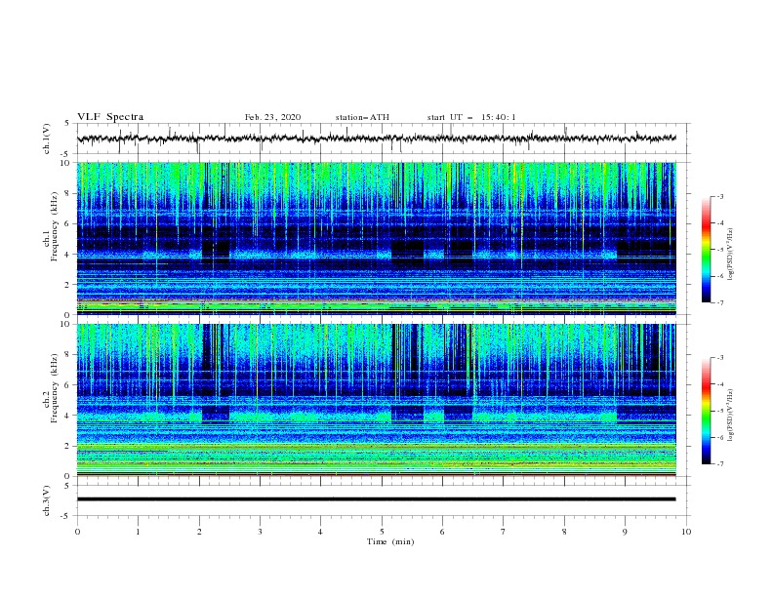Viewport: 773px width, 597px height.
Task: Click the ch.2 "Frequency (kHz)" axis label
Action: [x=55, y=388]
